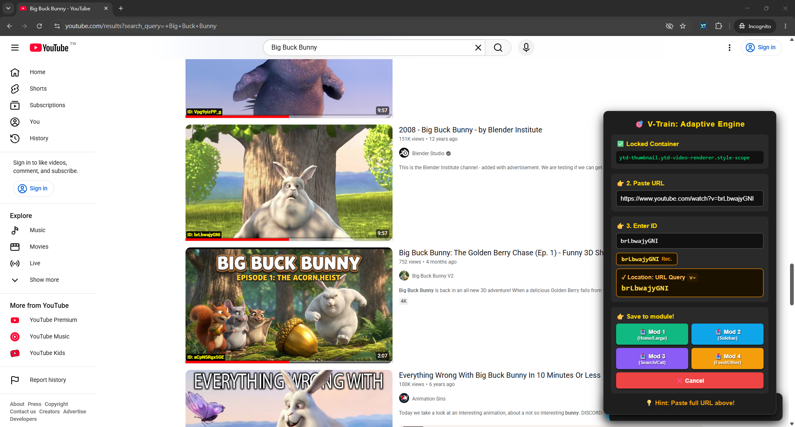Open the tab search dropdown arrow
Viewport: 795px width, 427px height.
pos(8,8)
